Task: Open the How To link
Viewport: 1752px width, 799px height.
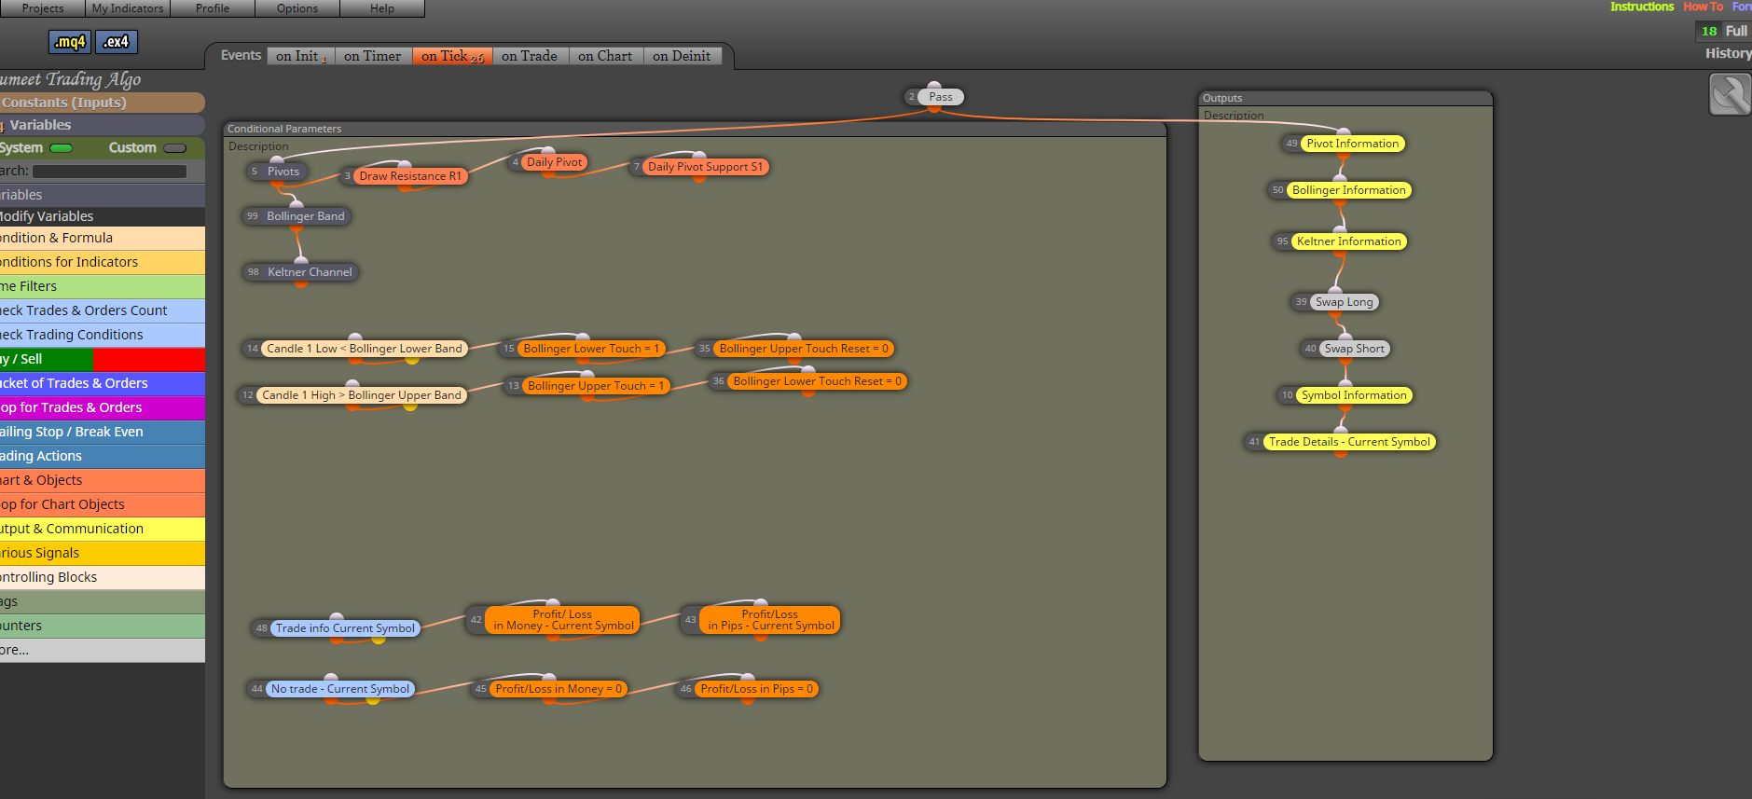Action: [x=1704, y=7]
